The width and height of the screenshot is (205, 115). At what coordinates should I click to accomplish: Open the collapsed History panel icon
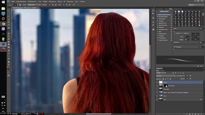pyautogui.click(x=153, y=10)
